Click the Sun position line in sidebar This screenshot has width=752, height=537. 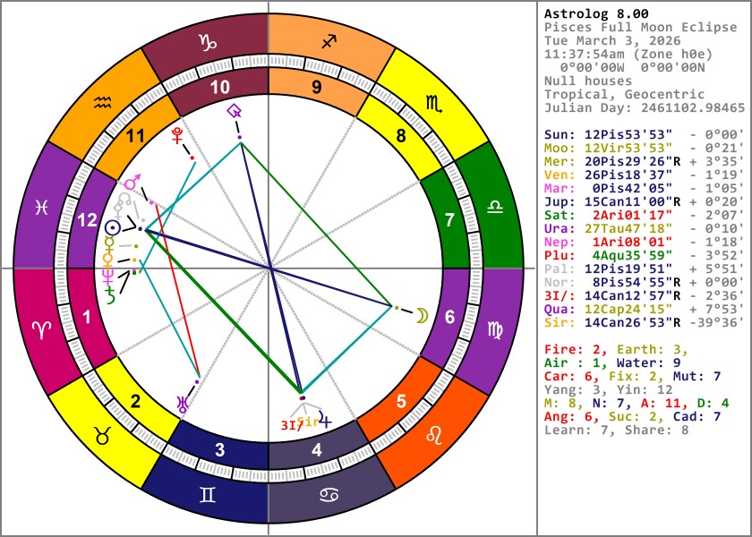645,133
